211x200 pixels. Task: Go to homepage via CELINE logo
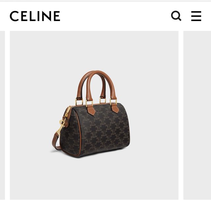coord(35,16)
